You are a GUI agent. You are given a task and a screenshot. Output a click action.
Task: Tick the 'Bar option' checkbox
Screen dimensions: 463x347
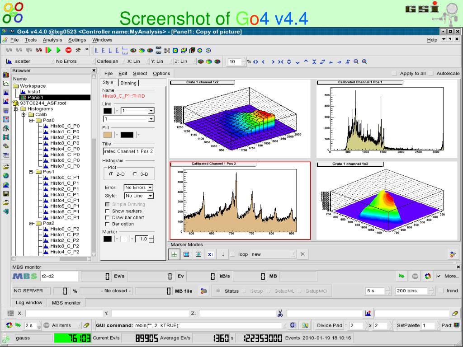[107, 224]
